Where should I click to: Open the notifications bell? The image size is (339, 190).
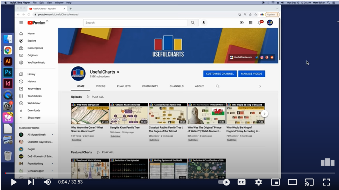point(260,23)
